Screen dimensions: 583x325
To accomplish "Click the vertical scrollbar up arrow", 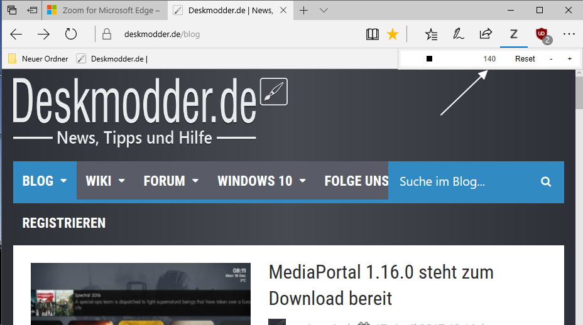I will pos(579,73).
